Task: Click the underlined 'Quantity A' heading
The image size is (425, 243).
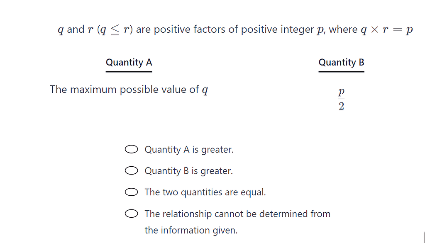Action: [129, 62]
